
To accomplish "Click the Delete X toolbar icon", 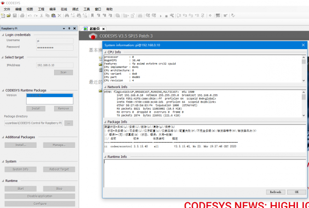I will 59,15.
